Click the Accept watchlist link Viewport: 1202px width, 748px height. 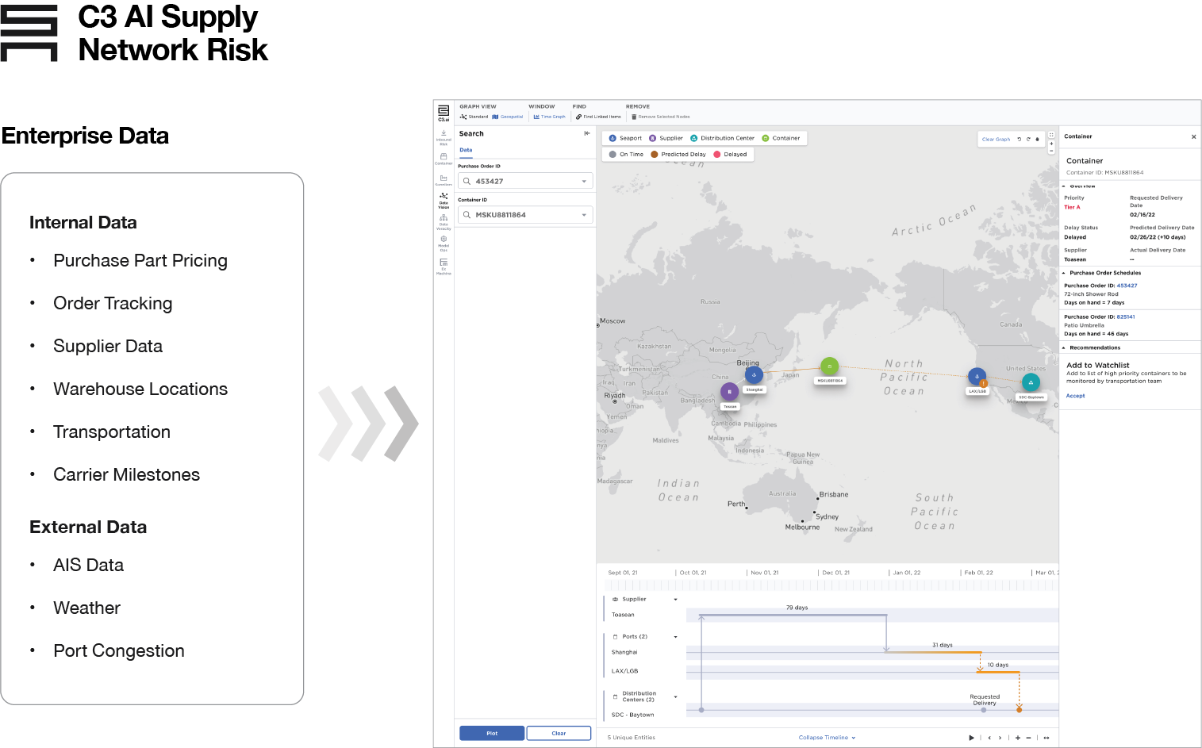1075,396
